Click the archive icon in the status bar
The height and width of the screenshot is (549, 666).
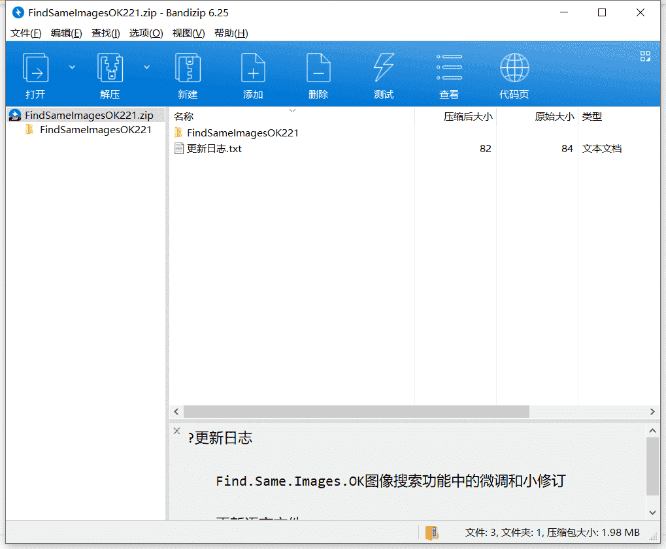pyautogui.click(x=431, y=533)
